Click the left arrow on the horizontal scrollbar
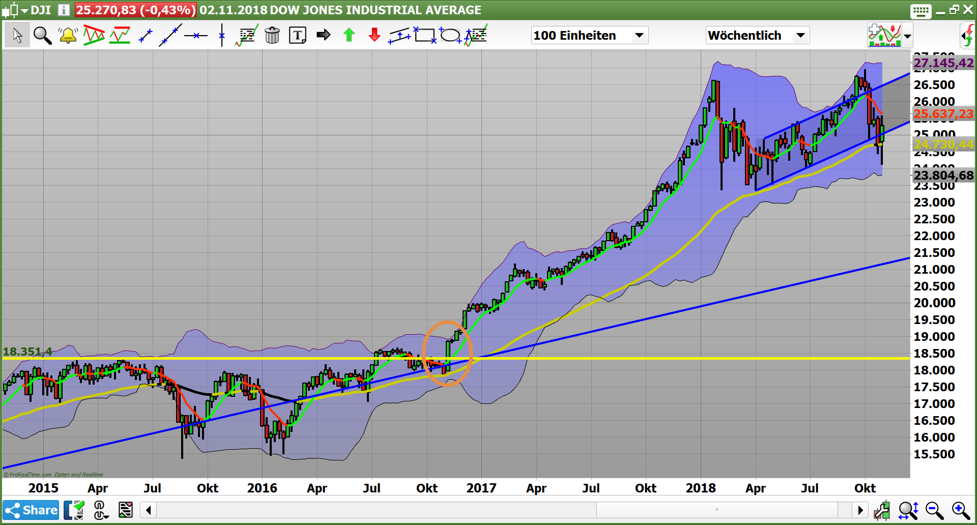 coord(148,510)
